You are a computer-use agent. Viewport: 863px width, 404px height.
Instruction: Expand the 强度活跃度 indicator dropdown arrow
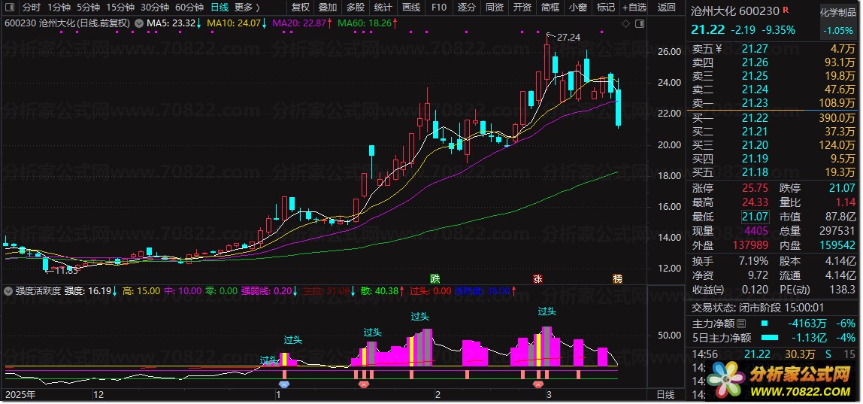8,290
